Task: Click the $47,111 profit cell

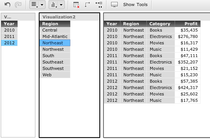Action: (188, 56)
